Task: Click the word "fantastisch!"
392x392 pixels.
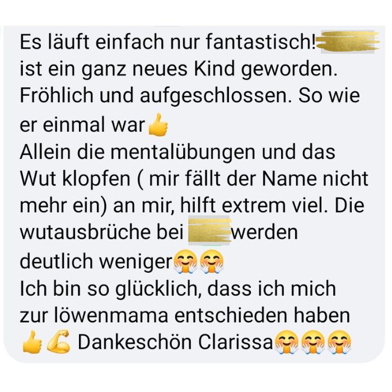Action: point(261,41)
